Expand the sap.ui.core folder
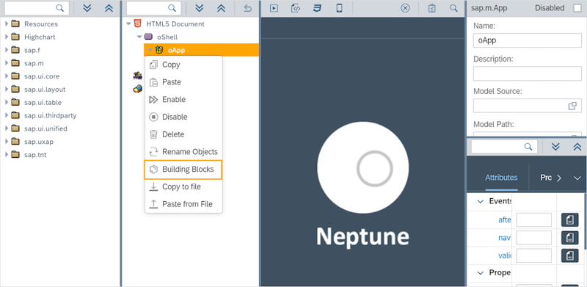The image size is (587, 287). pyautogui.click(x=7, y=76)
